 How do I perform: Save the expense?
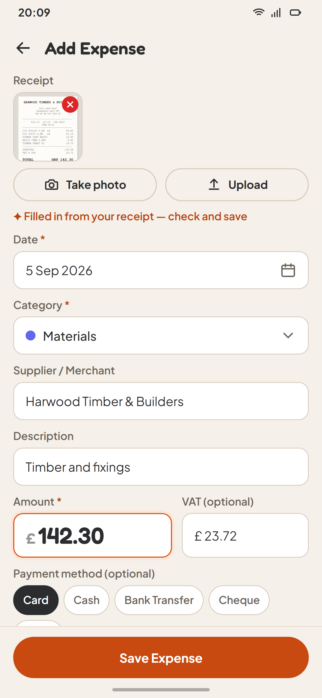tap(161, 657)
